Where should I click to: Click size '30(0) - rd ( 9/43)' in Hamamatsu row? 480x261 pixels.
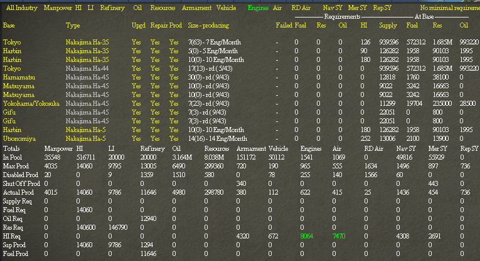pyautogui.click(x=209, y=77)
